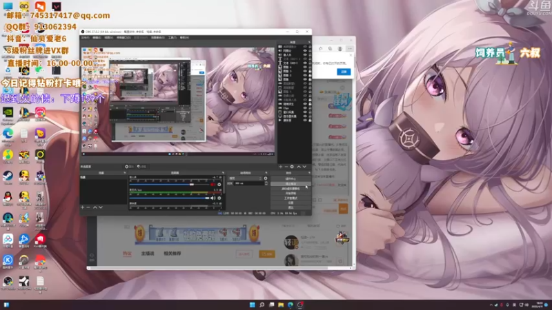The image size is (552, 310).
Task: Click 停止推流 button in controls
Action: (x=290, y=184)
